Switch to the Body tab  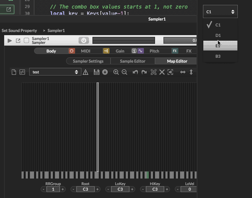[51, 51]
